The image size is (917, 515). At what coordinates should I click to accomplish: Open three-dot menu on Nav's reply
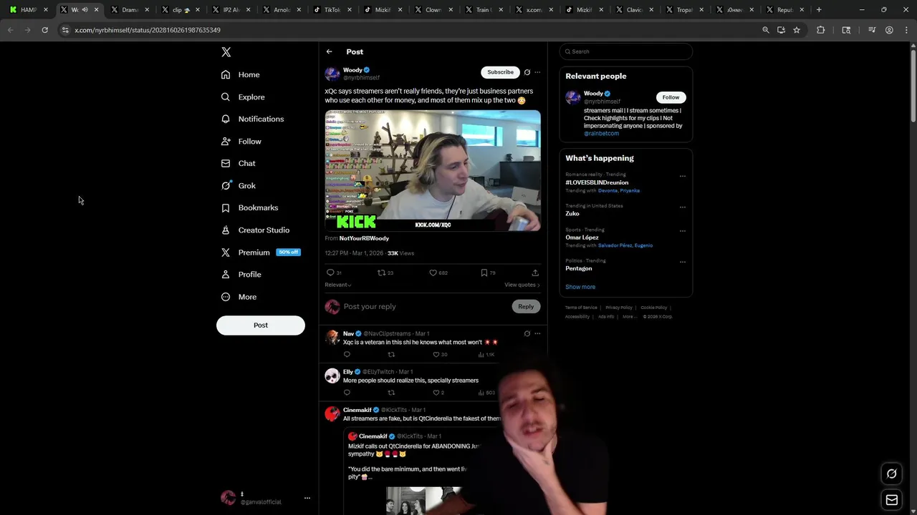coord(537,333)
